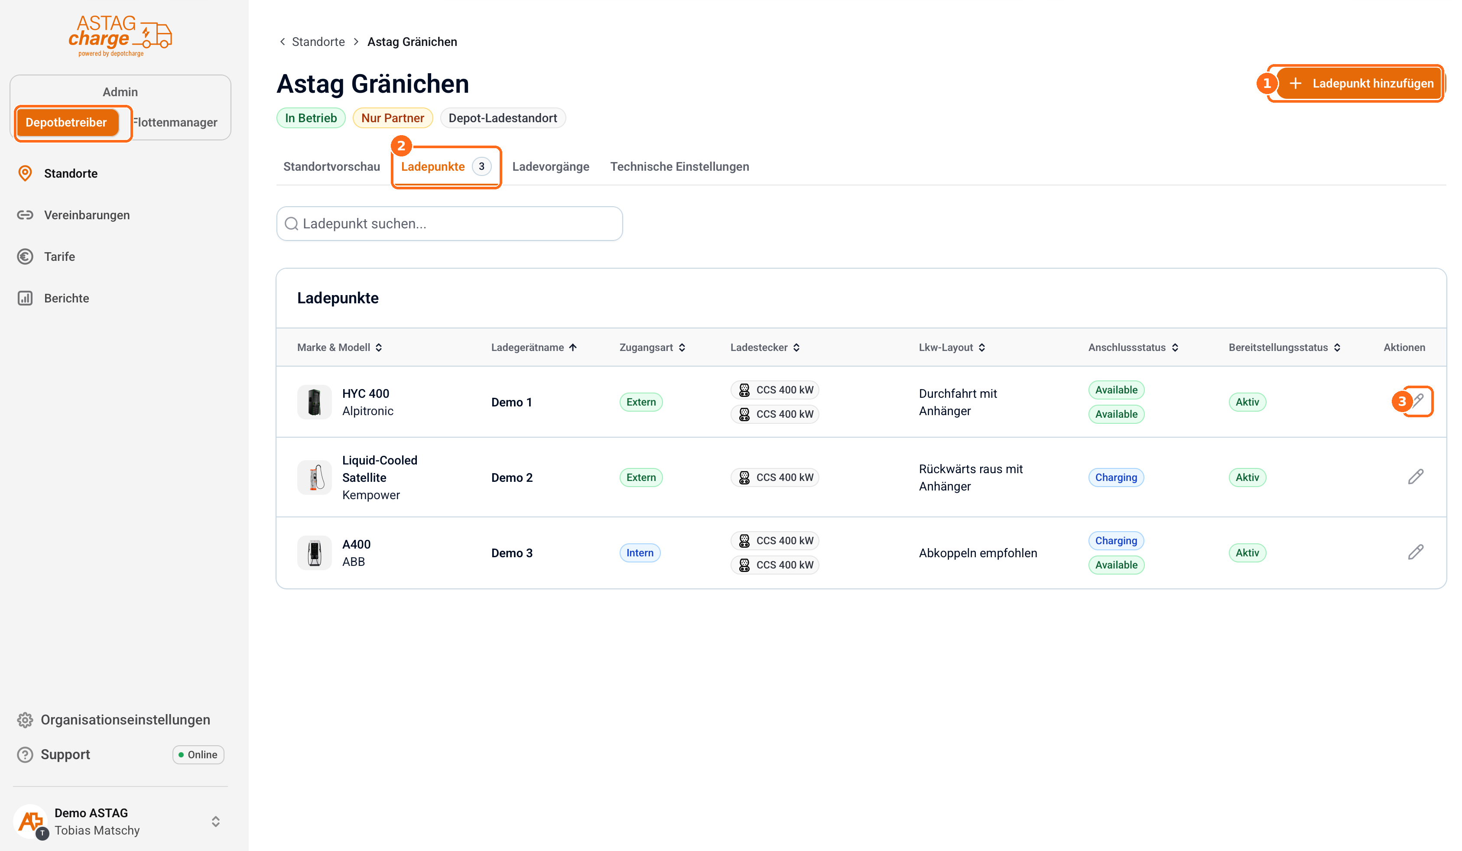The width and height of the screenshot is (1462, 851).
Task: Click the Online support status badge
Action: pos(198,755)
